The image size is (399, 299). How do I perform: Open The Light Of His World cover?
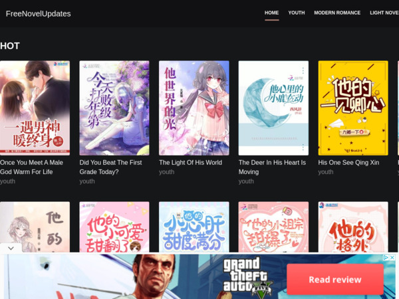(194, 108)
